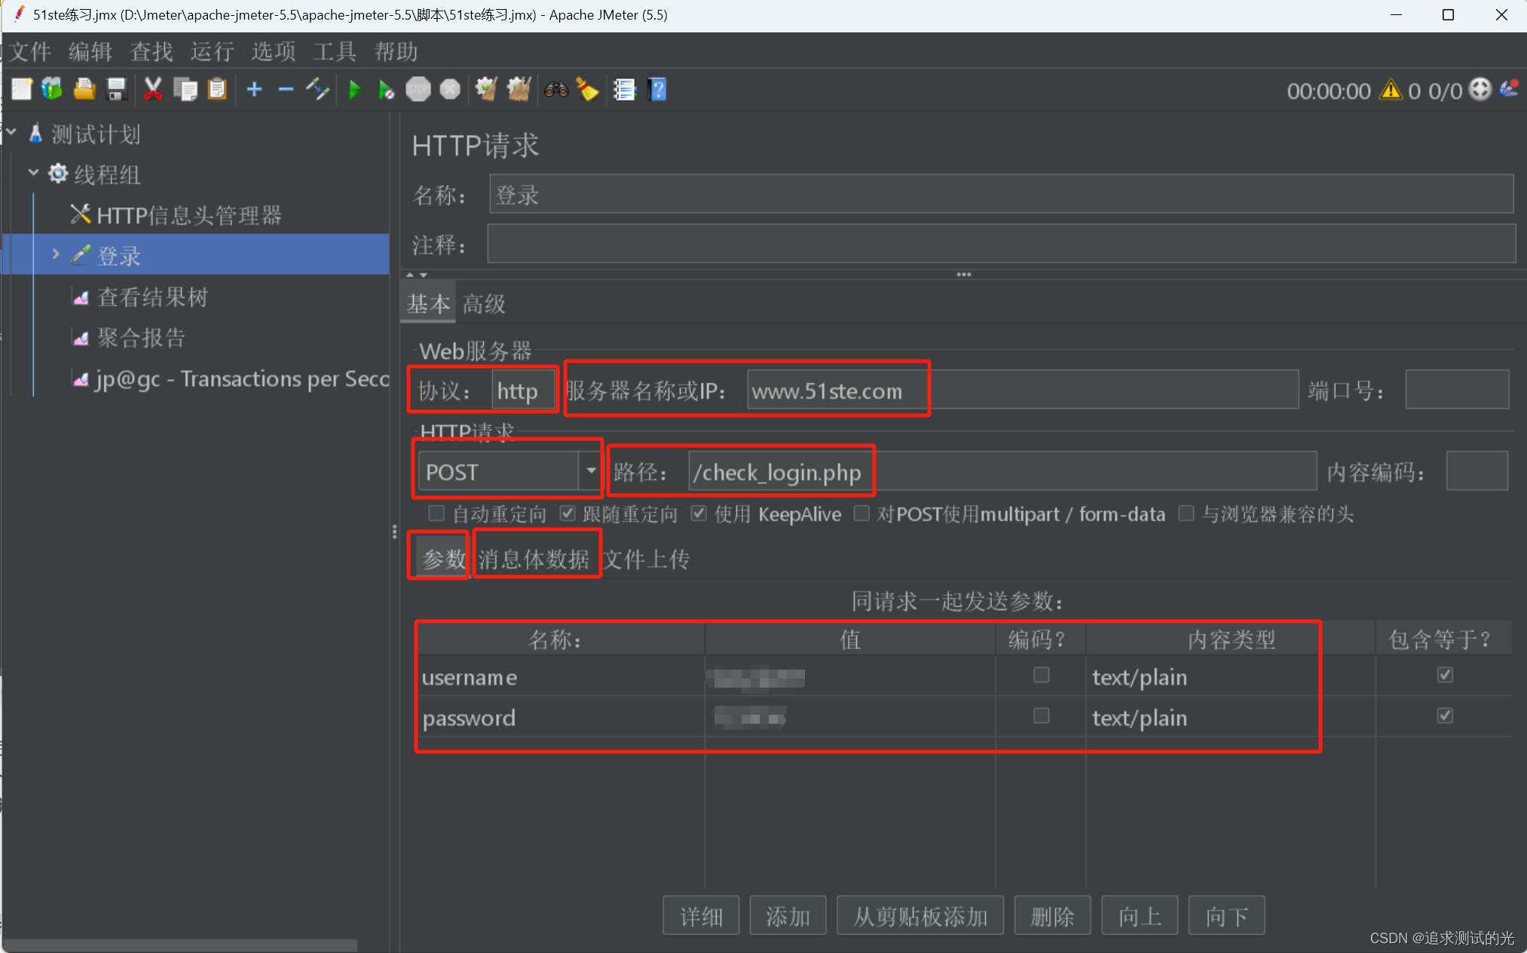
Task: Open the Function Helper list icon
Action: (625, 90)
